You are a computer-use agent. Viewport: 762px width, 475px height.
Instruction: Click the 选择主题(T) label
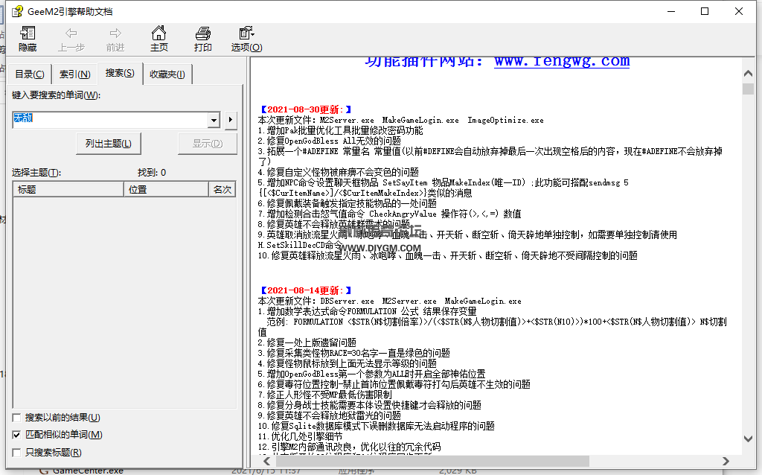point(36,173)
